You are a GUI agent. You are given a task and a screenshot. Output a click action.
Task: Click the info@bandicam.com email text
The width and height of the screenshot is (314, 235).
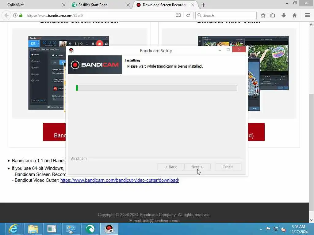pyautogui.click(x=161, y=221)
